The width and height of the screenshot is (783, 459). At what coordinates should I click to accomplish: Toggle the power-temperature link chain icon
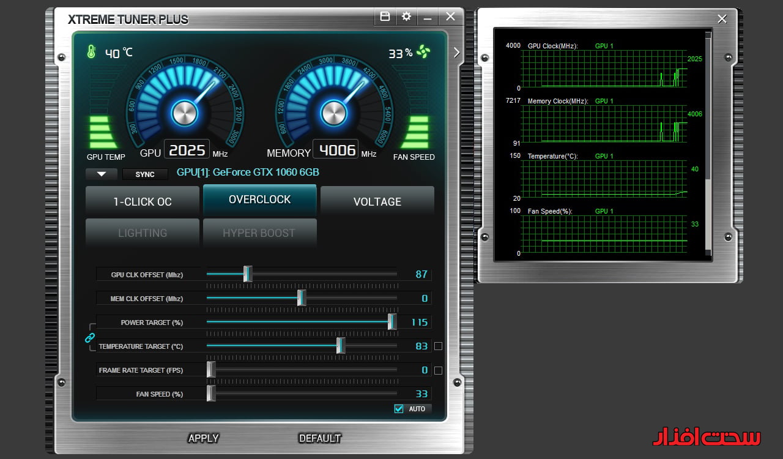(x=90, y=337)
